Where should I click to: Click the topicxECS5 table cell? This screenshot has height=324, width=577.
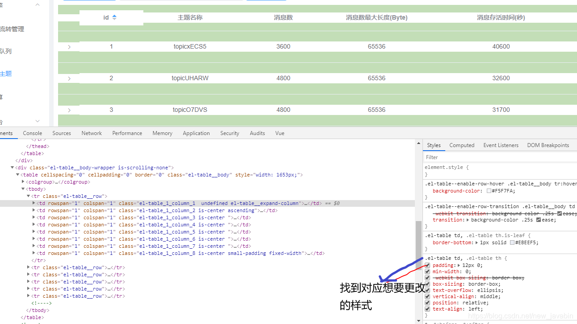pyautogui.click(x=190, y=46)
